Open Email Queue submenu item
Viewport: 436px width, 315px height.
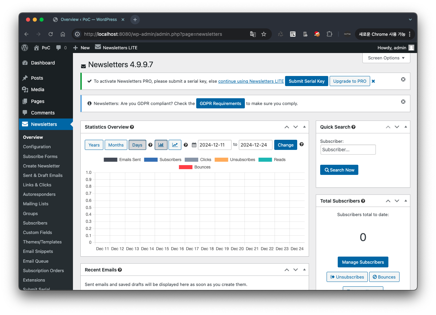35,261
